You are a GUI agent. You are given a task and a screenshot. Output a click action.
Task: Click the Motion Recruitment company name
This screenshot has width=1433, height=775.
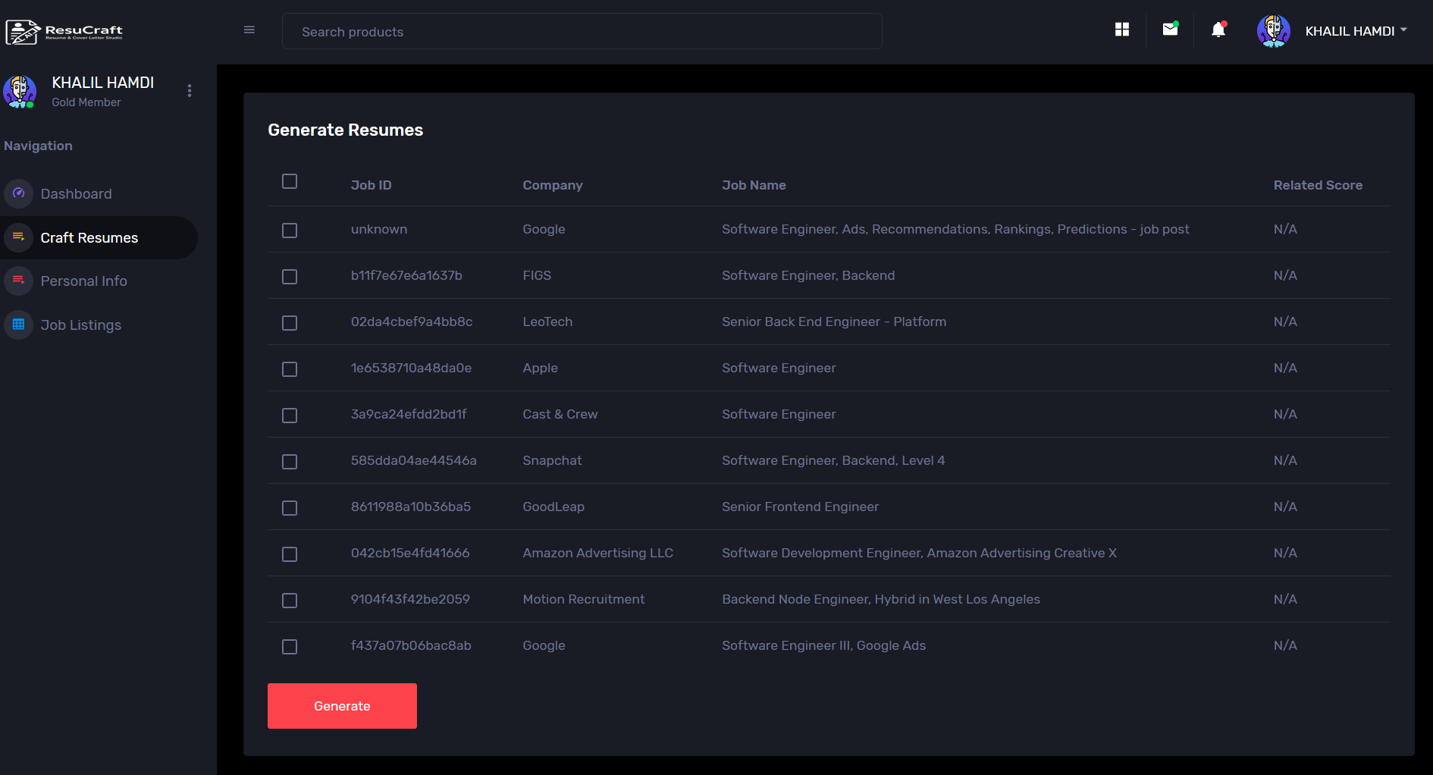click(584, 599)
